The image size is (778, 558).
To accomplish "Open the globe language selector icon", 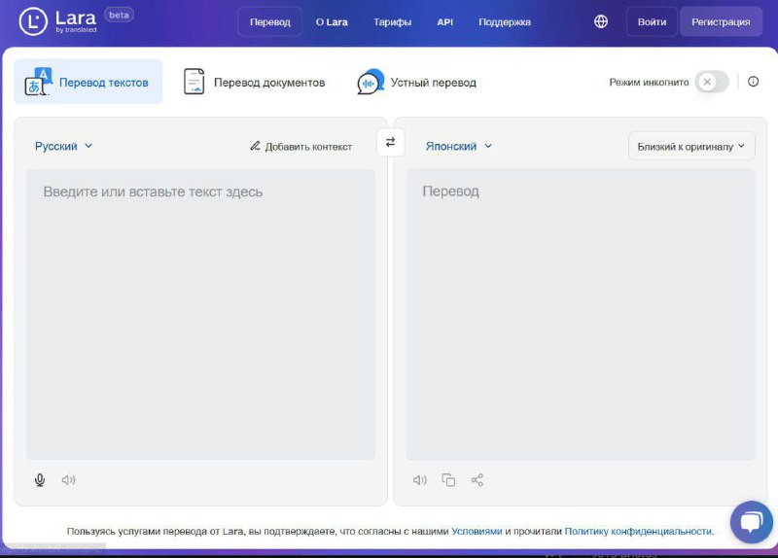I will [601, 21].
